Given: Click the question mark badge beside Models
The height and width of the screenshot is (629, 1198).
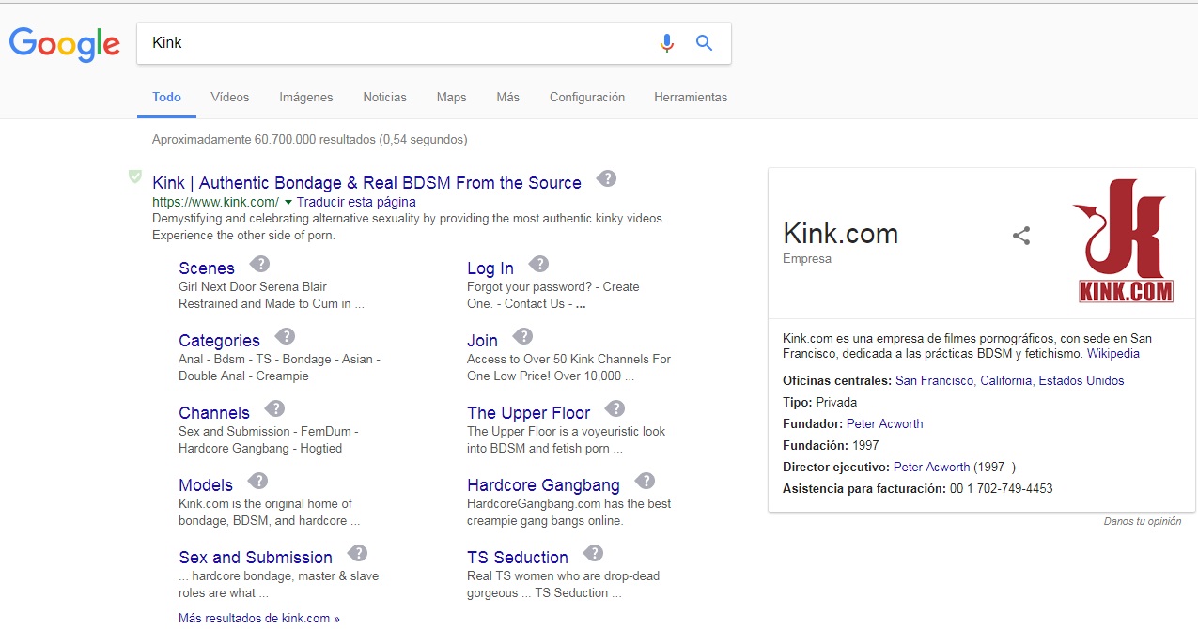Looking at the screenshot, I should pyautogui.click(x=257, y=481).
